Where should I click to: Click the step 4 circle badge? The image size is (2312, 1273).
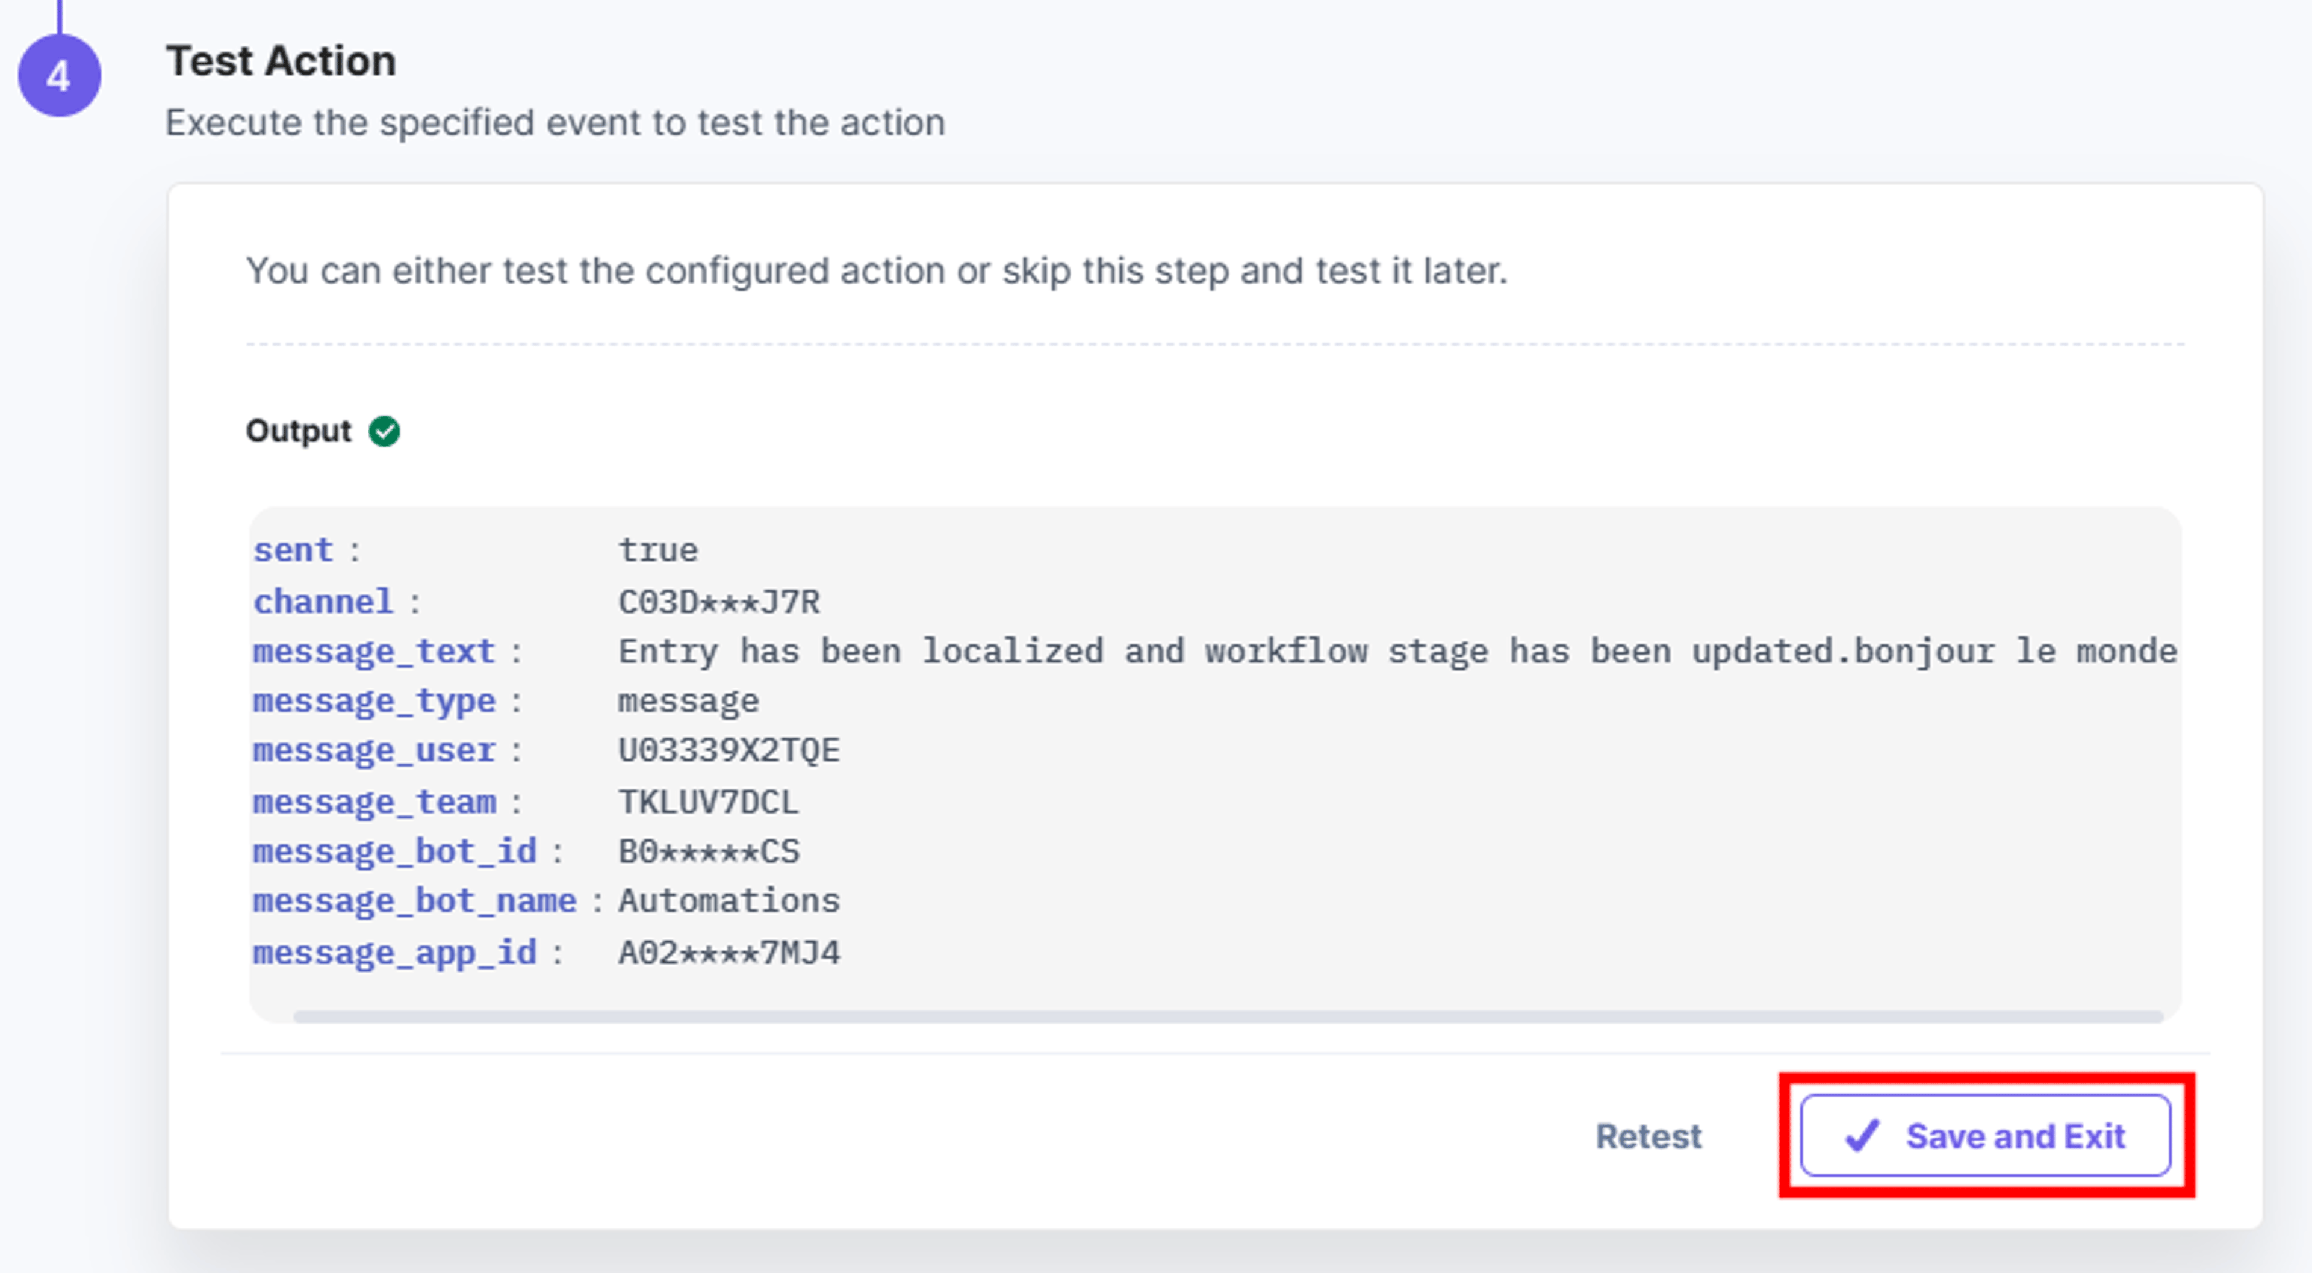59,75
